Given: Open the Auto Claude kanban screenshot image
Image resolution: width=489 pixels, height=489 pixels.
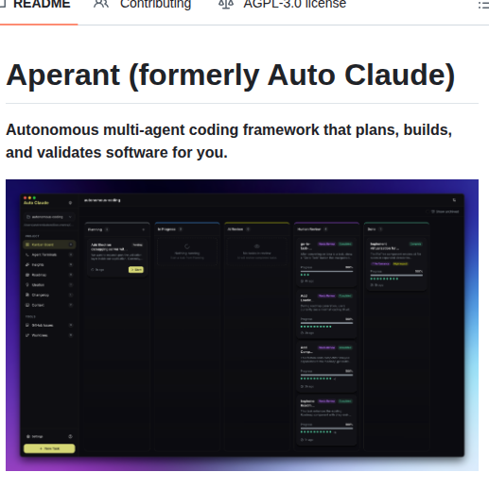Looking at the screenshot, I should point(242,325).
